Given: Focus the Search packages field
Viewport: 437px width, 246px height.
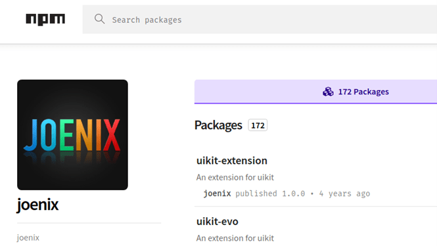Looking at the screenshot, I should tap(260, 20).
